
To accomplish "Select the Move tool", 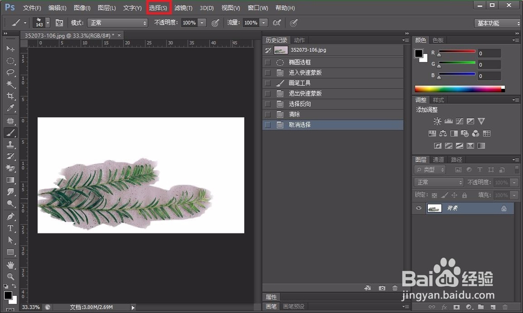I will 10,49.
